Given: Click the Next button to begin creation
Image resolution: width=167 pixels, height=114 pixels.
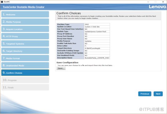Looking at the screenshot, I should 158,94.
